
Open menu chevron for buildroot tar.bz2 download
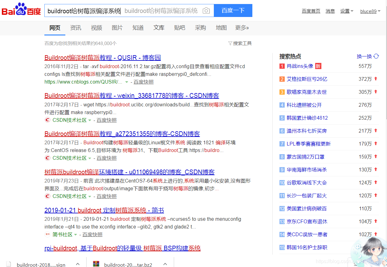[x=165, y=264]
